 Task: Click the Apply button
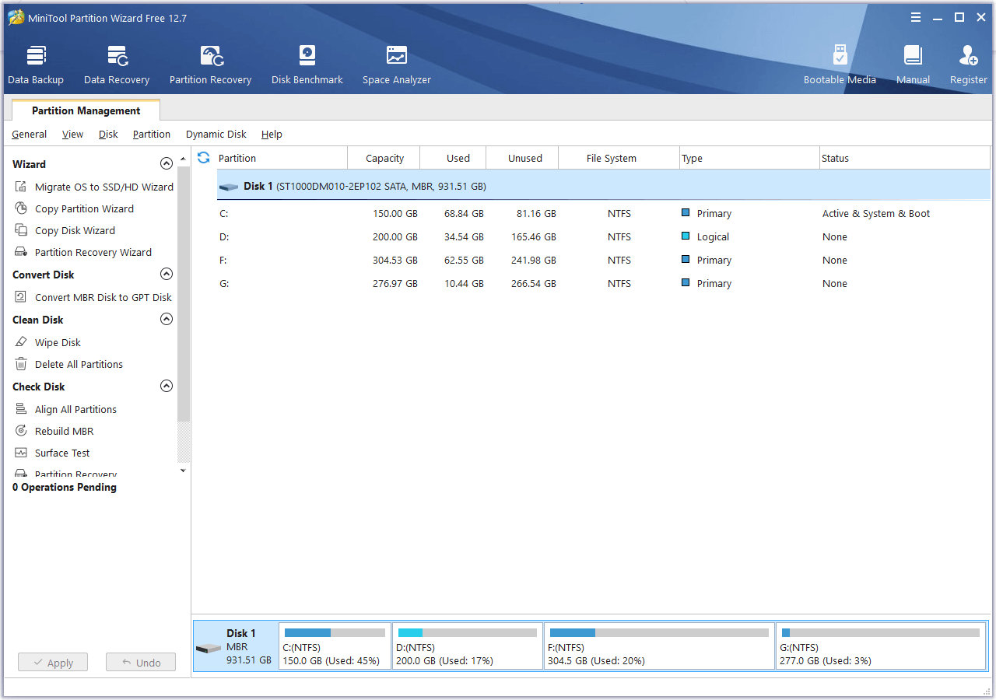(x=53, y=663)
